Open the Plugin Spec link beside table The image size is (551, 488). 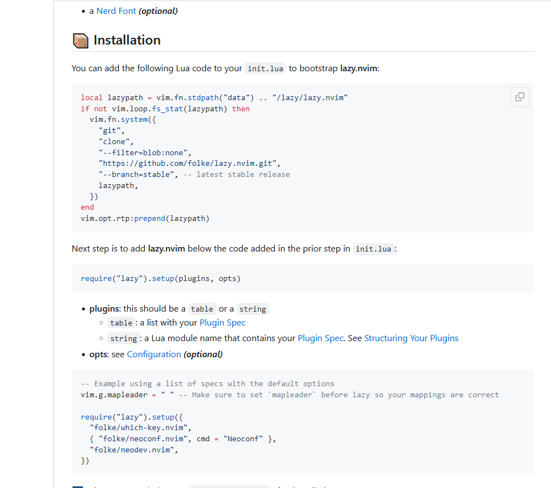click(223, 323)
